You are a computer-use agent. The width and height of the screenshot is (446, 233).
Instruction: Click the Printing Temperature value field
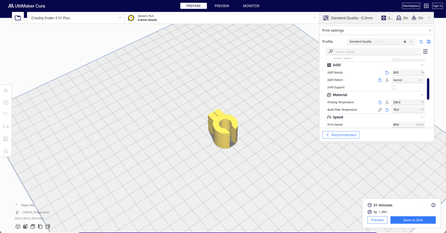(x=408, y=102)
